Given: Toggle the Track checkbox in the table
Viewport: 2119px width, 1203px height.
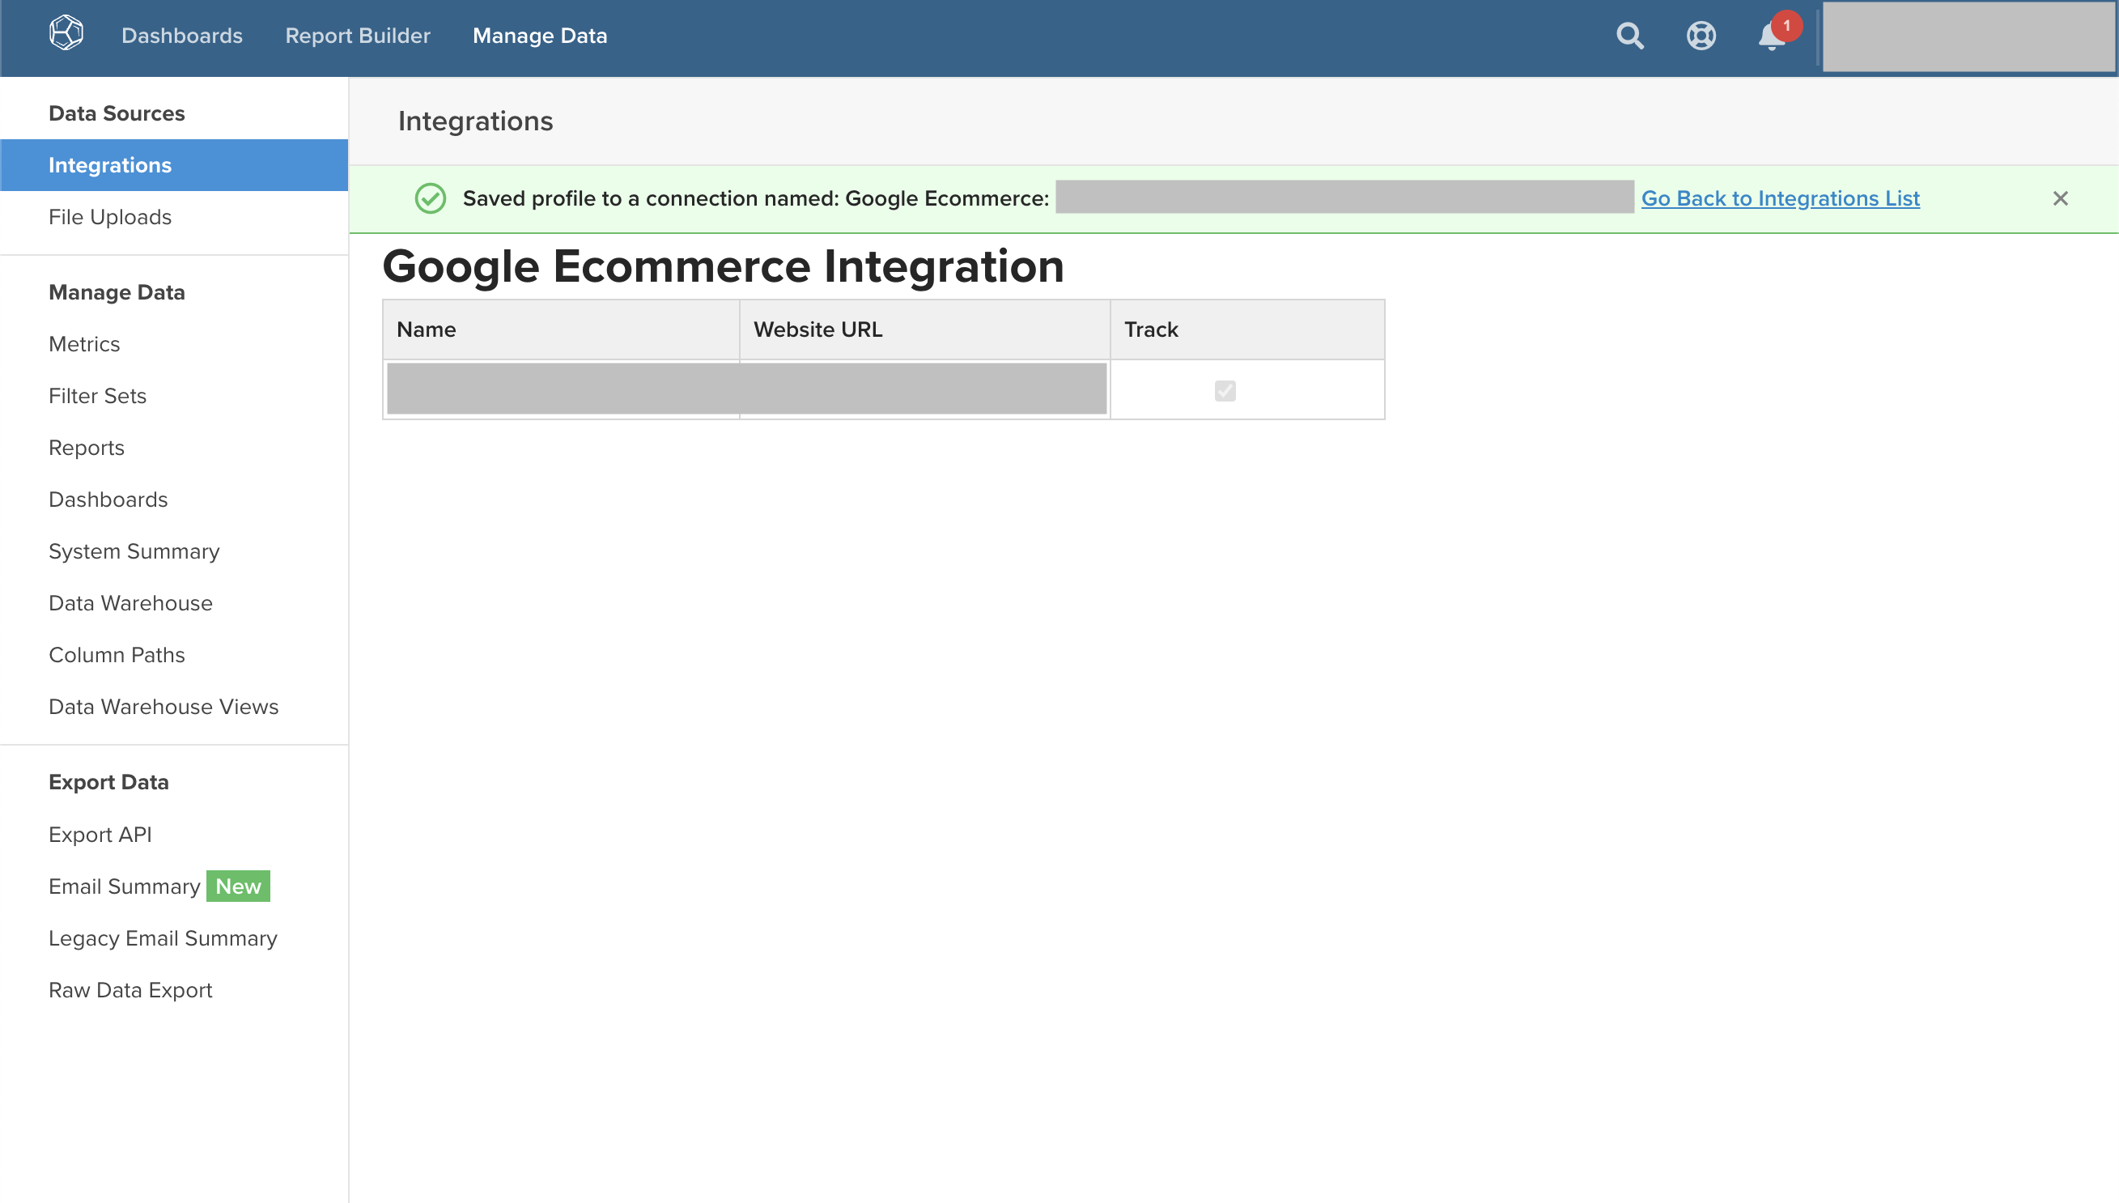Looking at the screenshot, I should pyautogui.click(x=1225, y=390).
